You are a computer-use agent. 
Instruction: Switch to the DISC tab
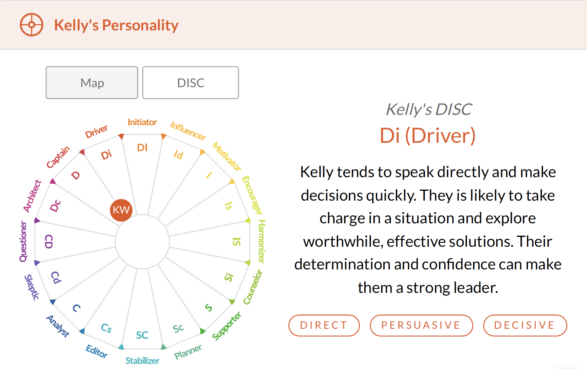pos(191,83)
